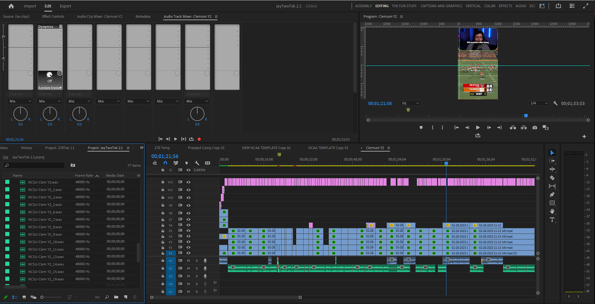Step forward one frame in Program monitor
This screenshot has width=595, height=304.
point(489,127)
